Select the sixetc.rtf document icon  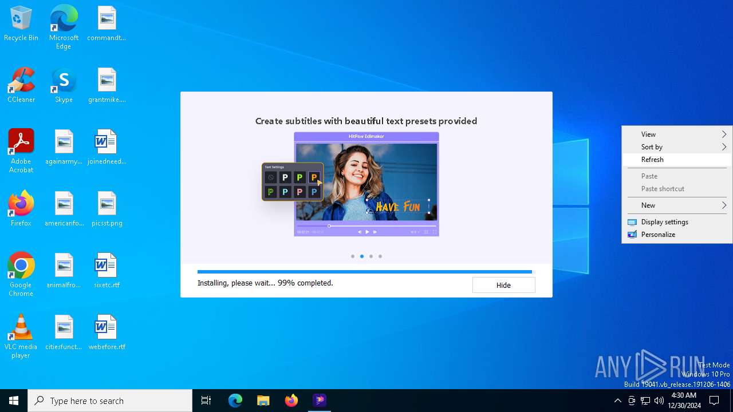click(x=107, y=271)
